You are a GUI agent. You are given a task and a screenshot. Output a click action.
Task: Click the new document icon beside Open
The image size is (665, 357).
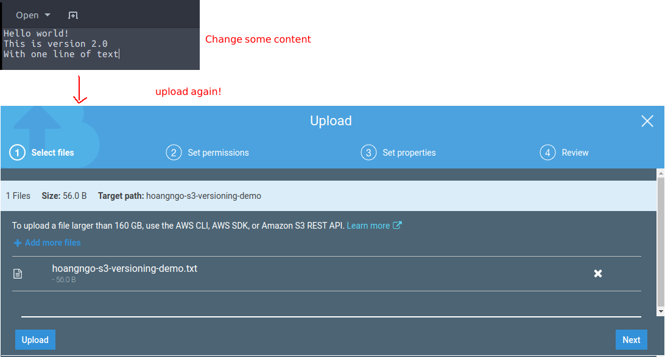tap(73, 15)
